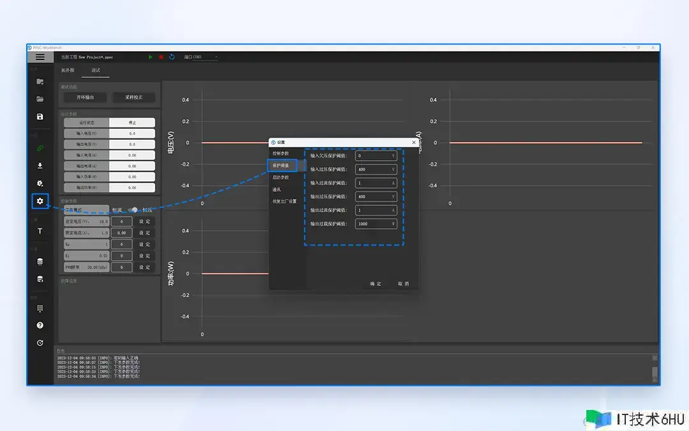Click the 开环输出 button
Screen dimensions: 689x431
tap(85, 98)
